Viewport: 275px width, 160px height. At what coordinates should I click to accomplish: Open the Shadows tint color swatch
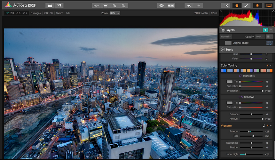(230, 103)
